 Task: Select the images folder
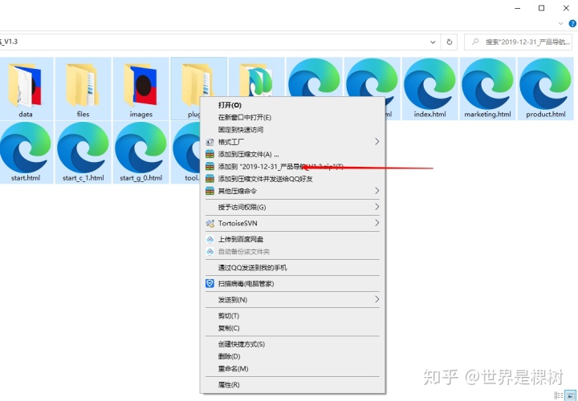[x=140, y=89]
